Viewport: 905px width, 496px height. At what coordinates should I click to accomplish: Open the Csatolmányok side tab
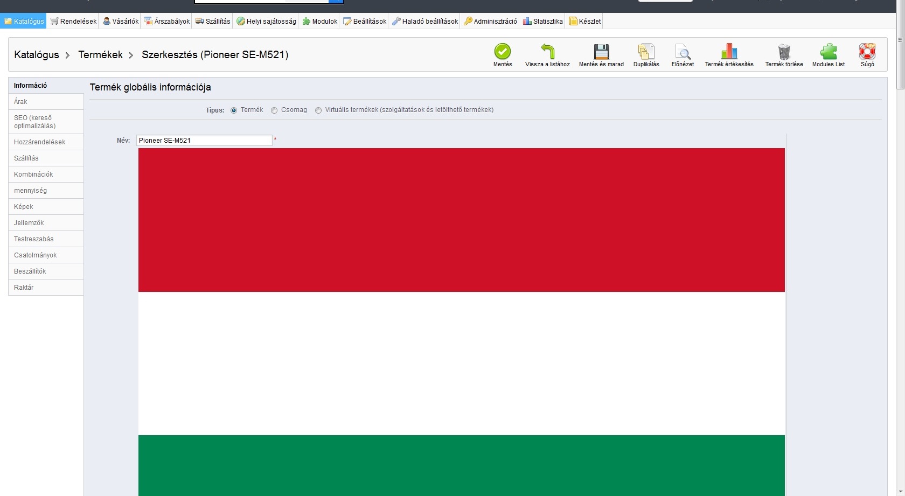(x=46, y=255)
